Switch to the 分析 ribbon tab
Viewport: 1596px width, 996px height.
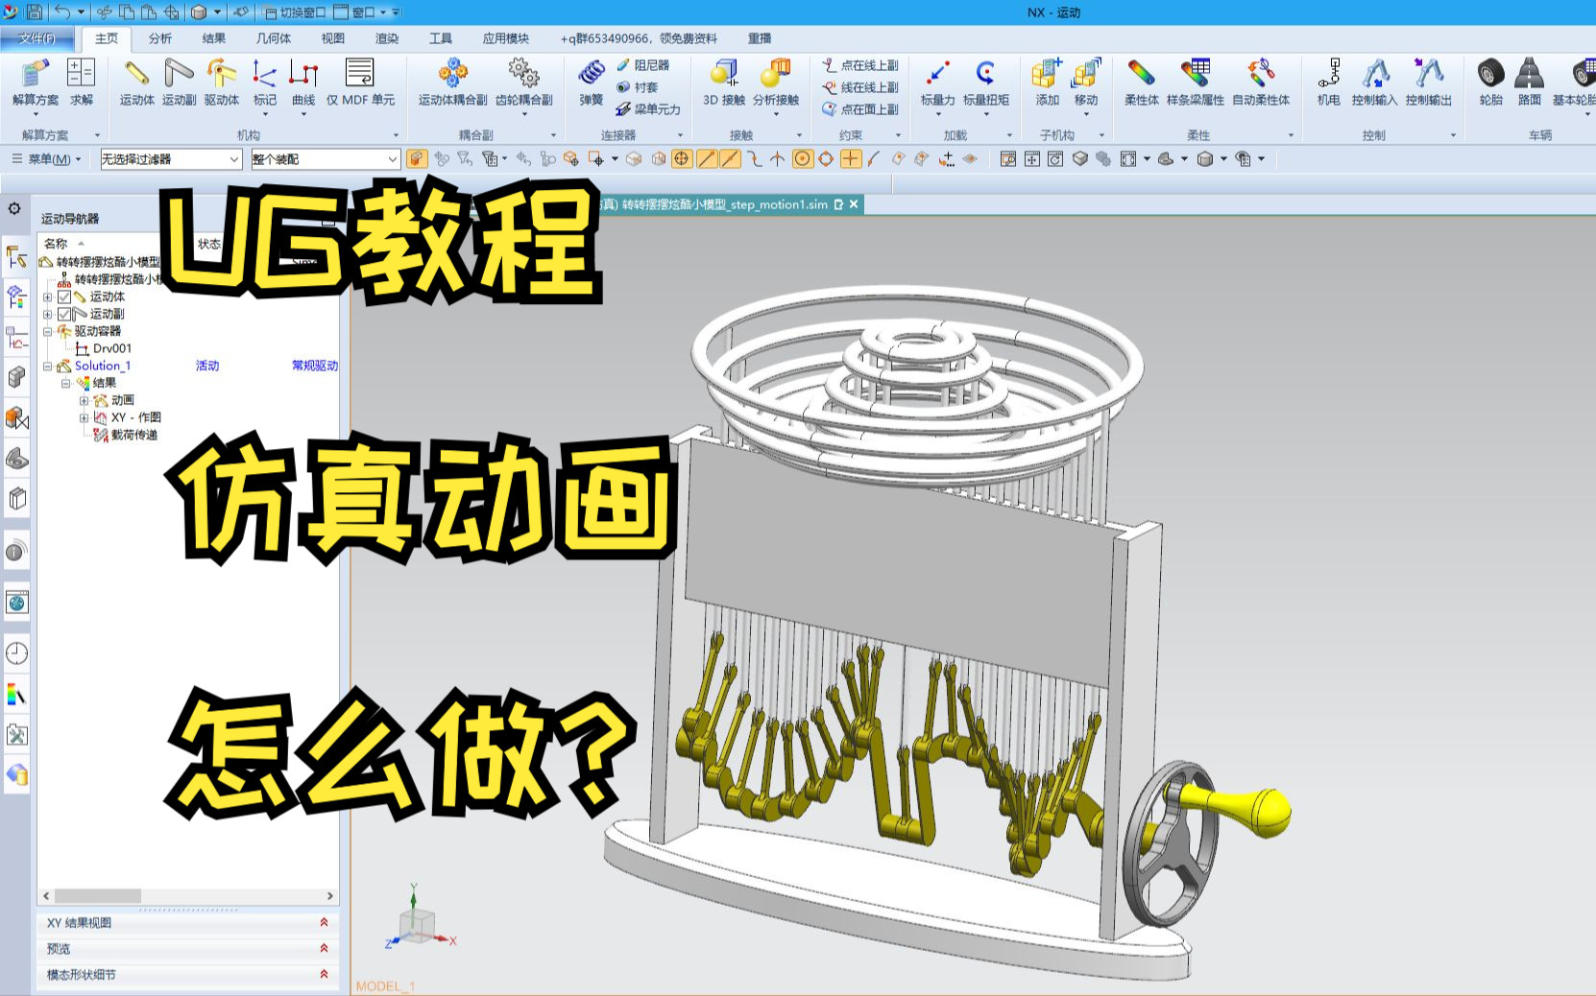157,39
